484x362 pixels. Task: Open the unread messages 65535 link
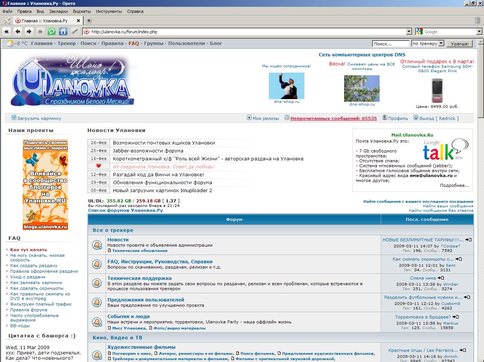334,118
